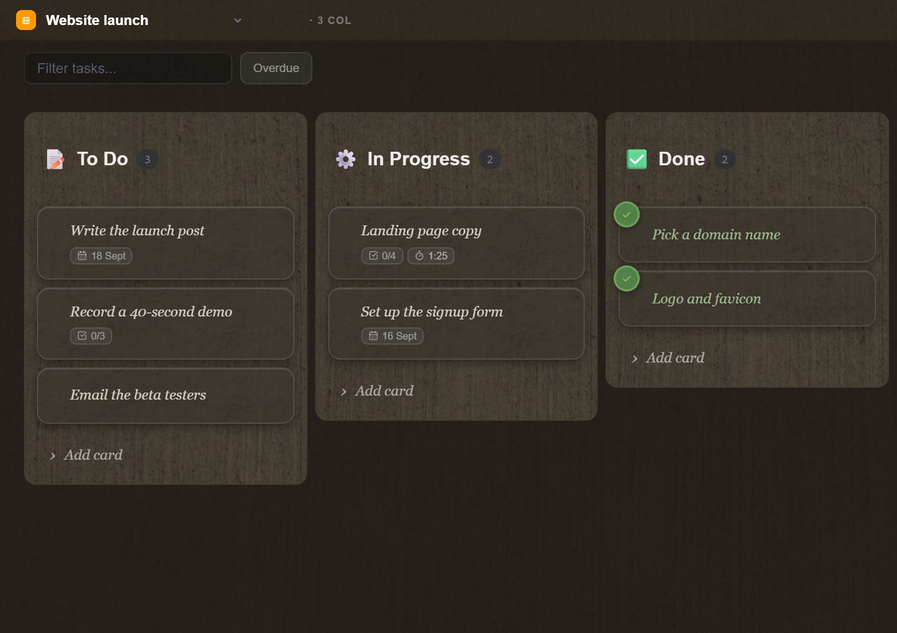897x633 pixels.
Task: Click the To Do card count badge
Action: point(148,159)
